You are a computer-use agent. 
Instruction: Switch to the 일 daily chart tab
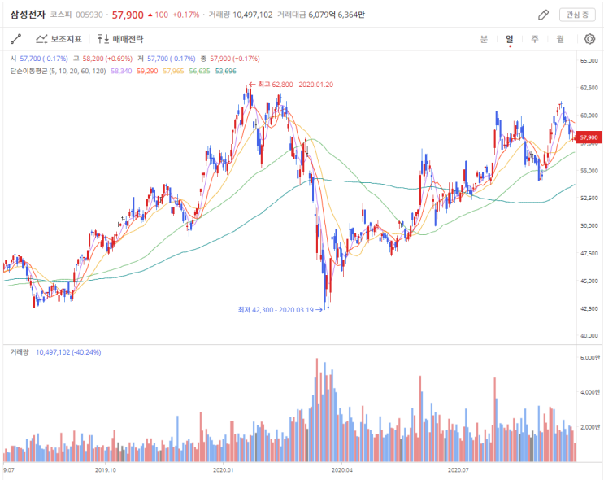pyautogui.click(x=510, y=39)
